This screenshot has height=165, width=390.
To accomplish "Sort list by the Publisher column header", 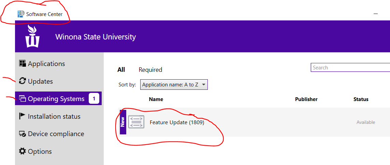I will (306, 99).
